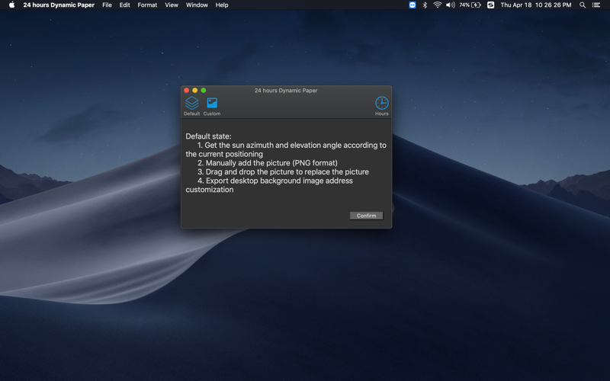
Task: Open the Help menu
Action: [x=222, y=5]
